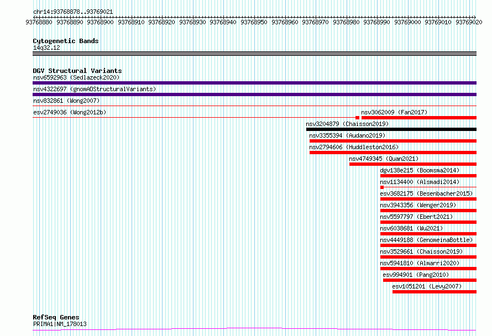The height and width of the screenshot is (336, 492).
Task: Click the DGV Structural Variants heading
Action: [77, 71]
